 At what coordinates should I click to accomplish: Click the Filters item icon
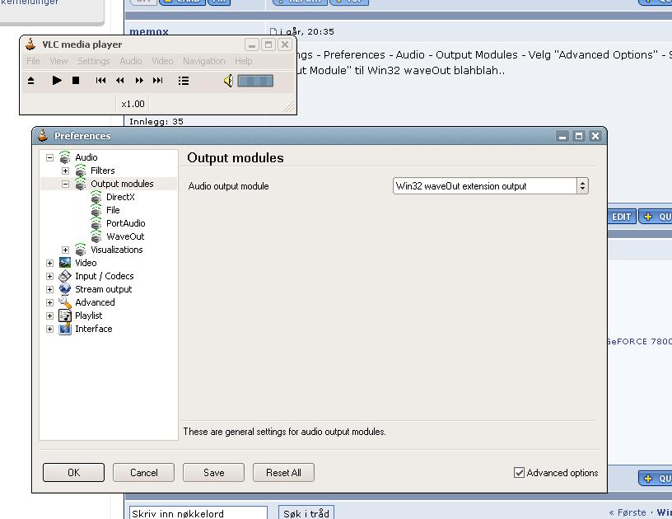[80, 171]
